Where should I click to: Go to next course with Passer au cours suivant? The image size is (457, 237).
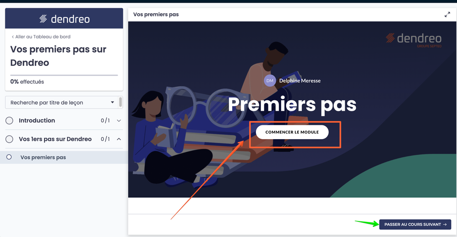pos(415,225)
